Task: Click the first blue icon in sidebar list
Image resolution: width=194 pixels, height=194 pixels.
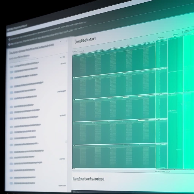Action: click(11, 67)
